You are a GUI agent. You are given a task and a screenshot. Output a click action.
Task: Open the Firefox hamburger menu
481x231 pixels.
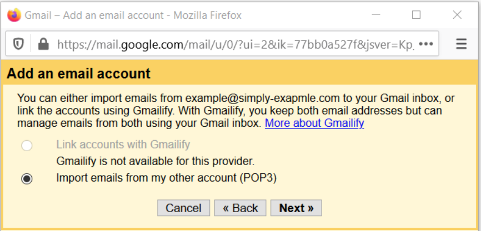tap(461, 44)
